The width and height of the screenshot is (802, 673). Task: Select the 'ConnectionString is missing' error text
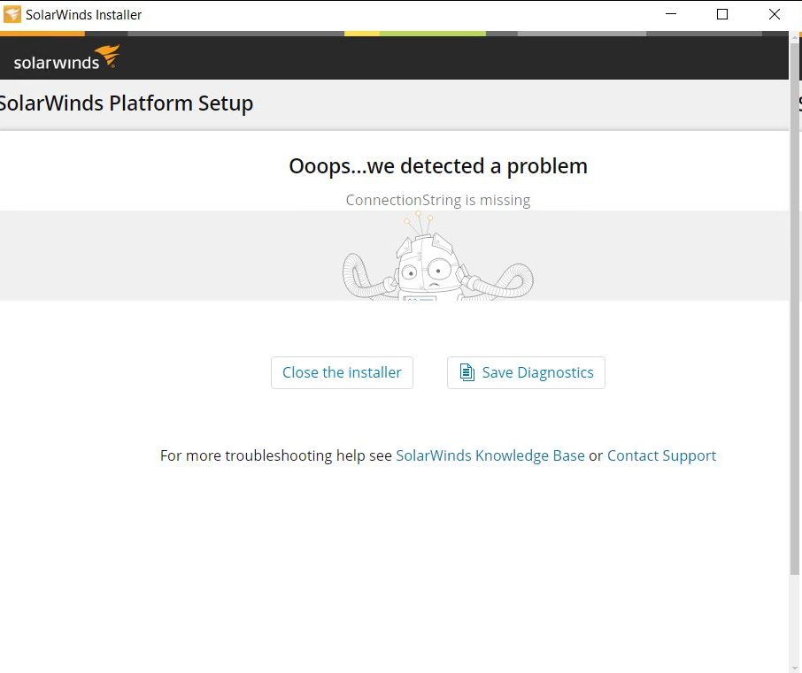438,200
